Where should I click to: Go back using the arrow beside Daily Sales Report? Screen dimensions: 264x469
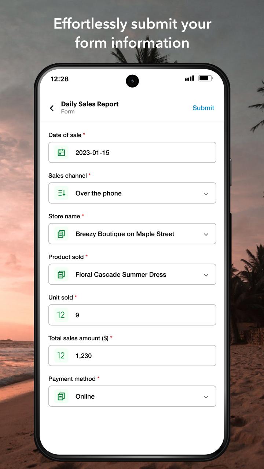click(x=52, y=108)
